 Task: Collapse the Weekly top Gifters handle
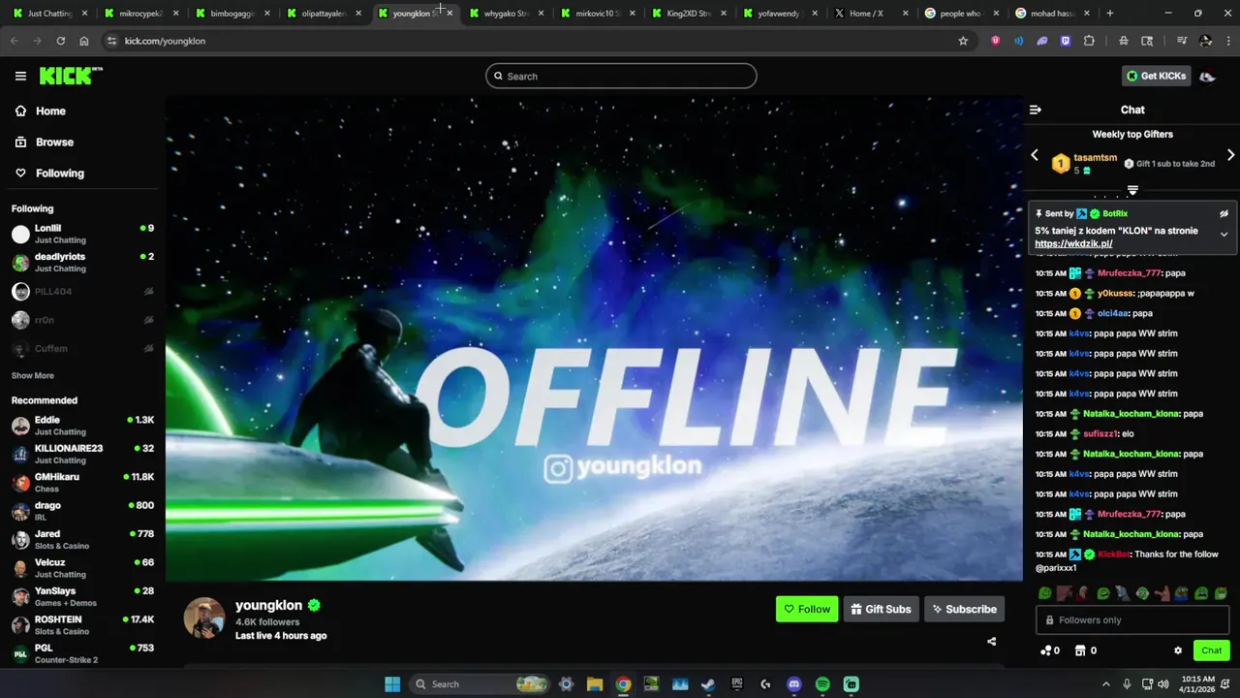(1132, 190)
